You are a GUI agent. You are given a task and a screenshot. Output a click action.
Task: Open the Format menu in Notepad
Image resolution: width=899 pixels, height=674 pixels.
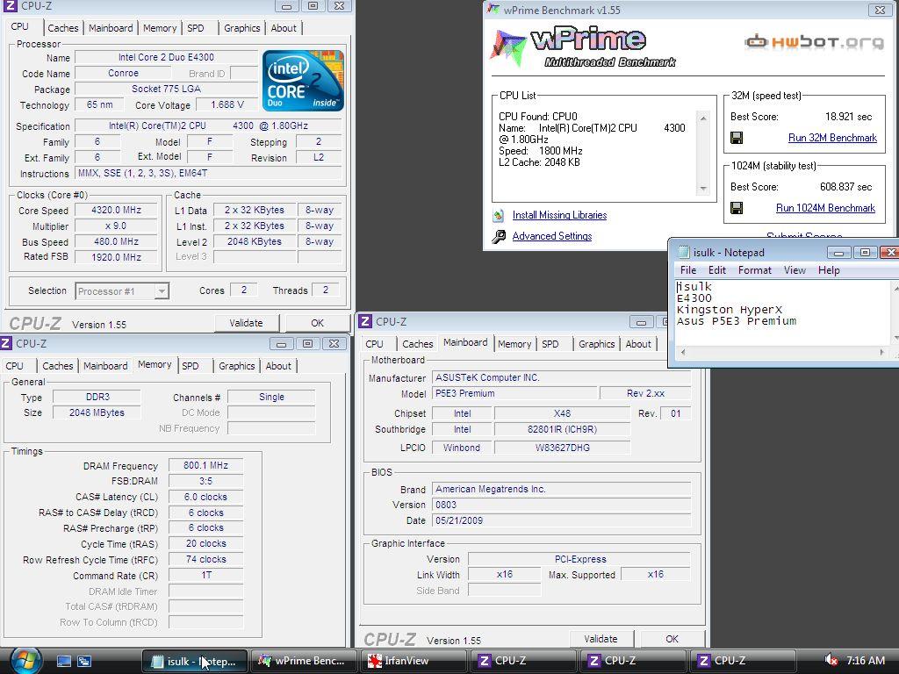[x=754, y=270]
